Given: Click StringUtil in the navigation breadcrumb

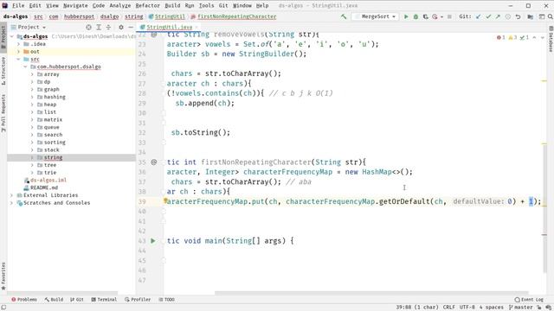Looking at the screenshot, I should coord(170,16).
